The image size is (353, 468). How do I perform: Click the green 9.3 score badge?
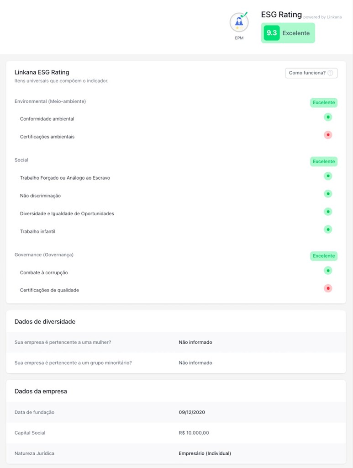(x=271, y=32)
